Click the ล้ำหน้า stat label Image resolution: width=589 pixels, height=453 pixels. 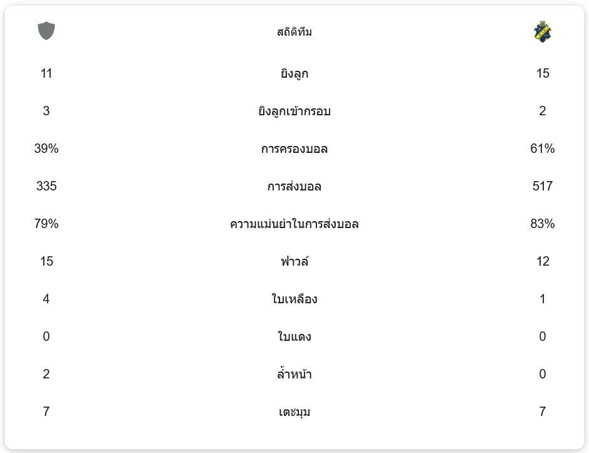(294, 374)
